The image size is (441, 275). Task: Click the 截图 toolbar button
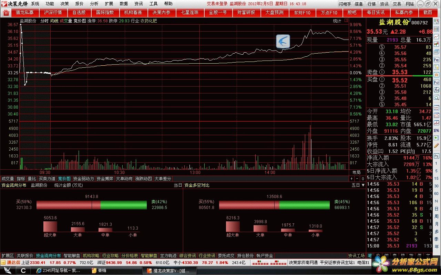click(428, 12)
